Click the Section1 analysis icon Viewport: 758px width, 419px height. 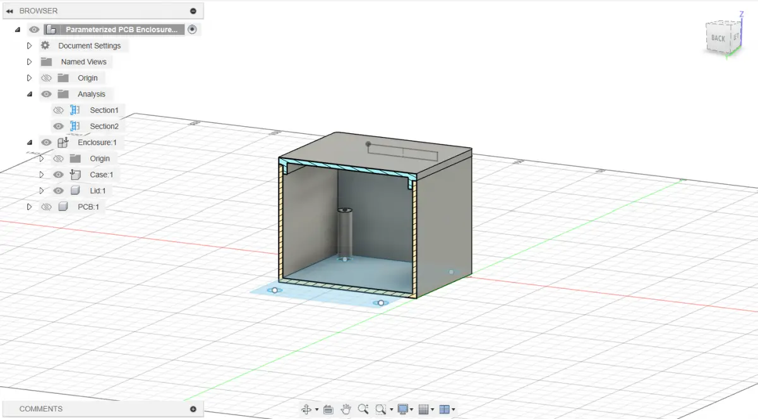[x=75, y=110]
